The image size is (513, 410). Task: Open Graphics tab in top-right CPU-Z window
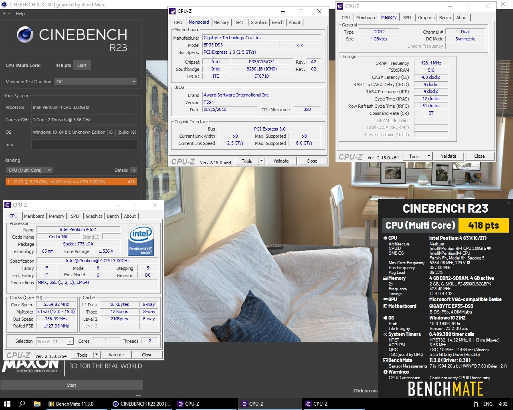pos(426,18)
